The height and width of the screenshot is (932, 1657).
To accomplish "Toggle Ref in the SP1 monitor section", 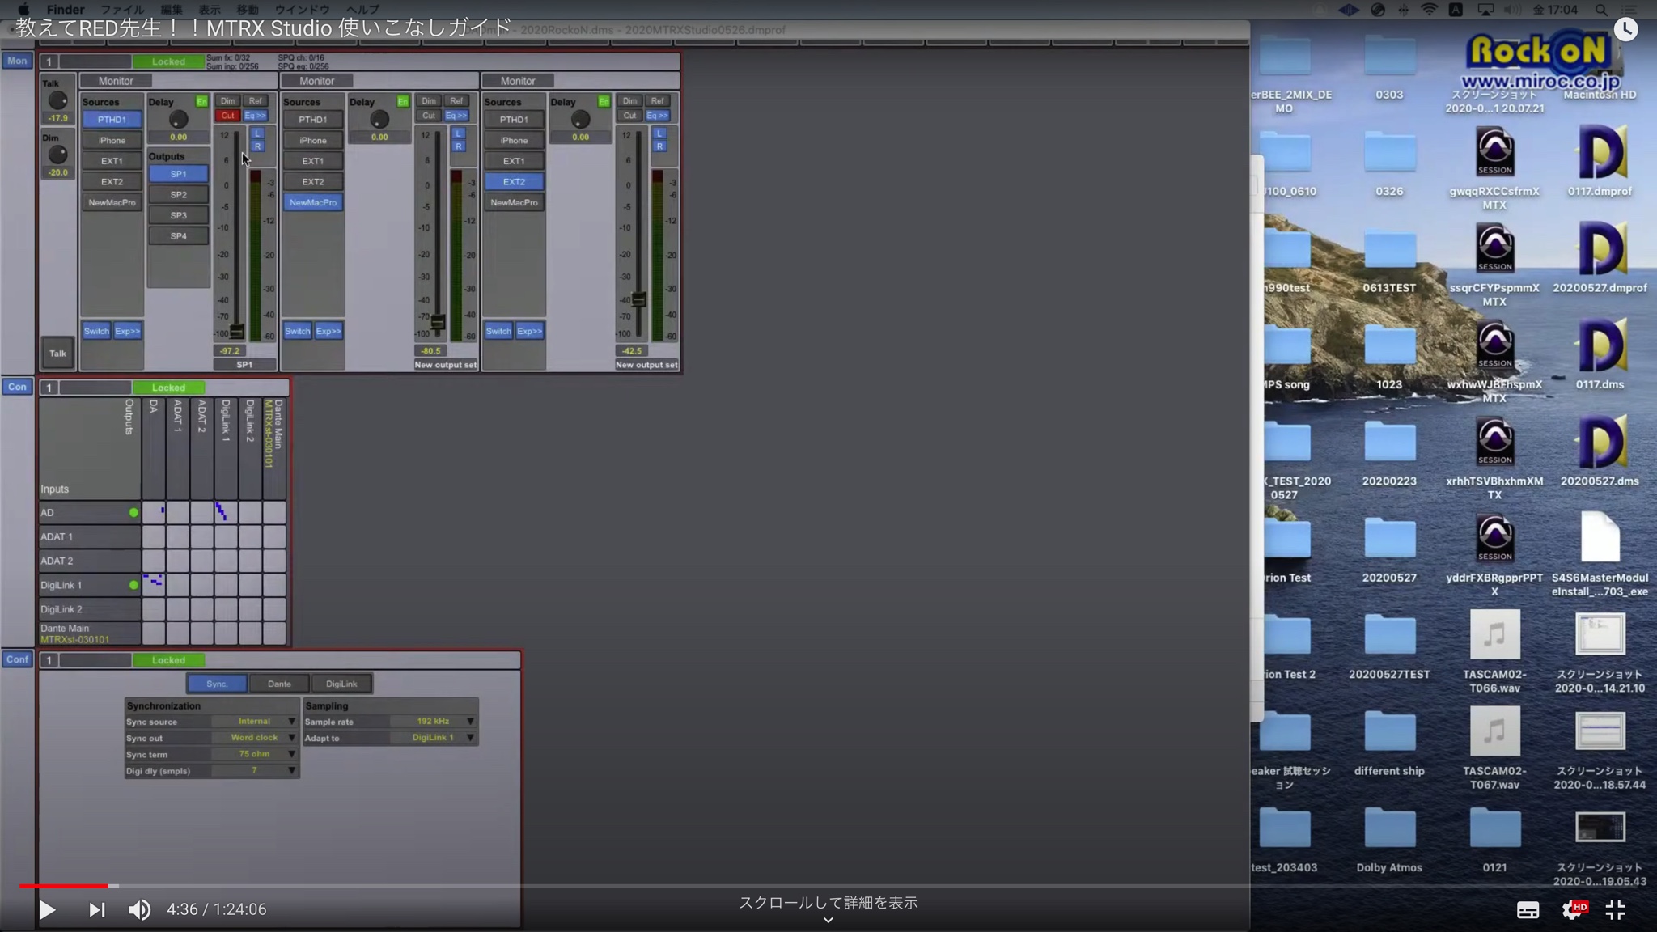I will click(256, 101).
